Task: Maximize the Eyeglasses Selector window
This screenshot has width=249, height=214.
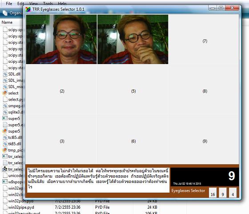Action: point(221,8)
